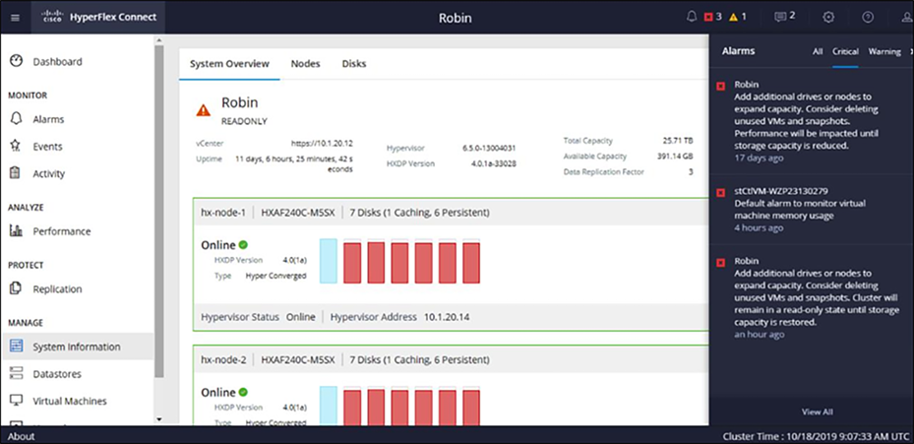The height and width of the screenshot is (444, 914).
Task: Click the READONLY cluster status text
Action: click(x=244, y=121)
